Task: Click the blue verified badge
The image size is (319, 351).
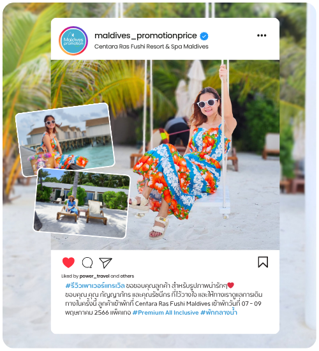Action: click(204, 36)
